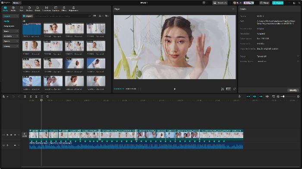Open the Shortcuts button
The image size is (302, 169).
coord(220,3)
